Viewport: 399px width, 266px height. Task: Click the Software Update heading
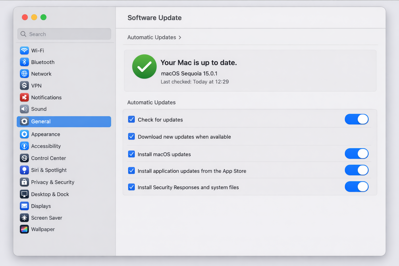(155, 18)
